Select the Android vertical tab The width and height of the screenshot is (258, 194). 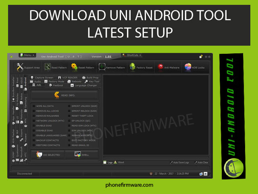coord(25,84)
